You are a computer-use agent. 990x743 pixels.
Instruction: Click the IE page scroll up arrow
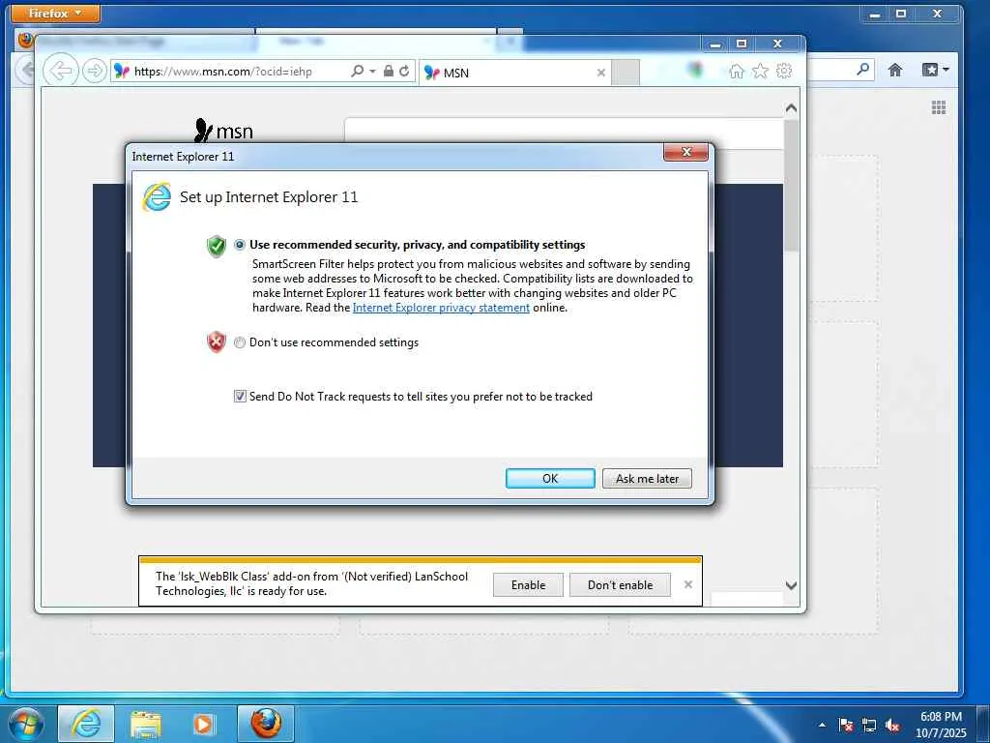tap(791, 108)
